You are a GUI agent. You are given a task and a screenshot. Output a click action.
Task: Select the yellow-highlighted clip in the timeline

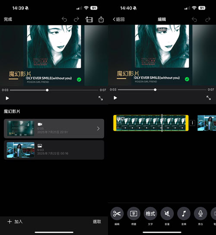click(151, 123)
